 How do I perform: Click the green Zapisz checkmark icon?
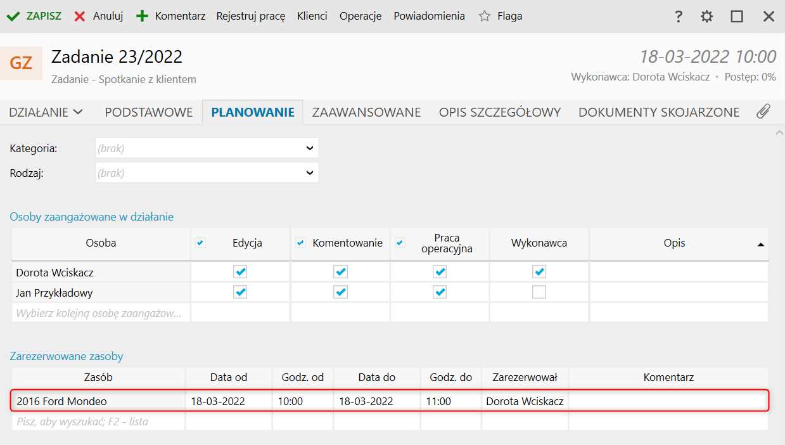[x=13, y=16]
